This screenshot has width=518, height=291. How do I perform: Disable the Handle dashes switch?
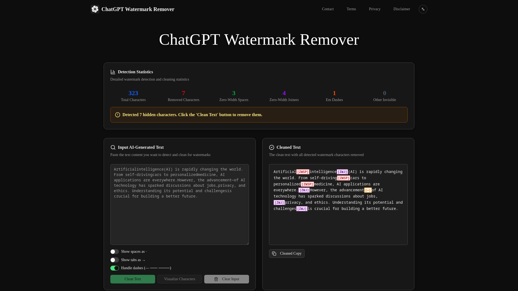pyautogui.click(x=115, y=268)
